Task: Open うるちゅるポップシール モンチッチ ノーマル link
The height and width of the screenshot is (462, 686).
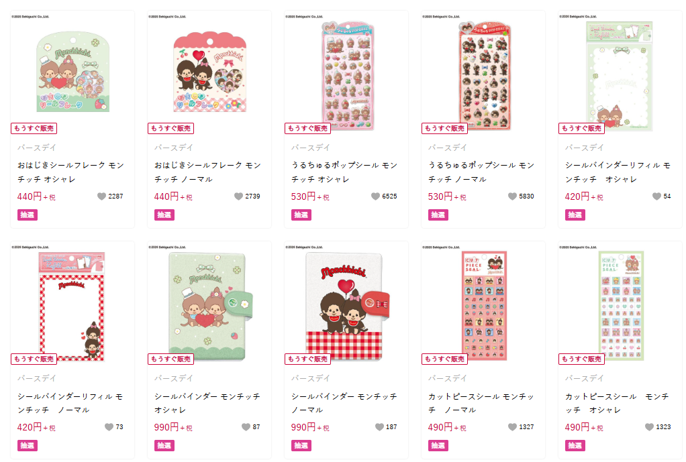Action: (x=481, y=172)
